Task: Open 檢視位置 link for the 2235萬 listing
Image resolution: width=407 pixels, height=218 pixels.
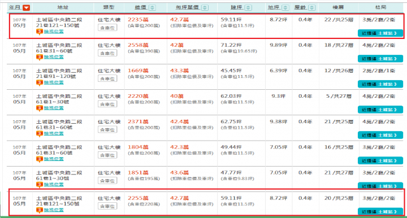Action: pos(54,32)
